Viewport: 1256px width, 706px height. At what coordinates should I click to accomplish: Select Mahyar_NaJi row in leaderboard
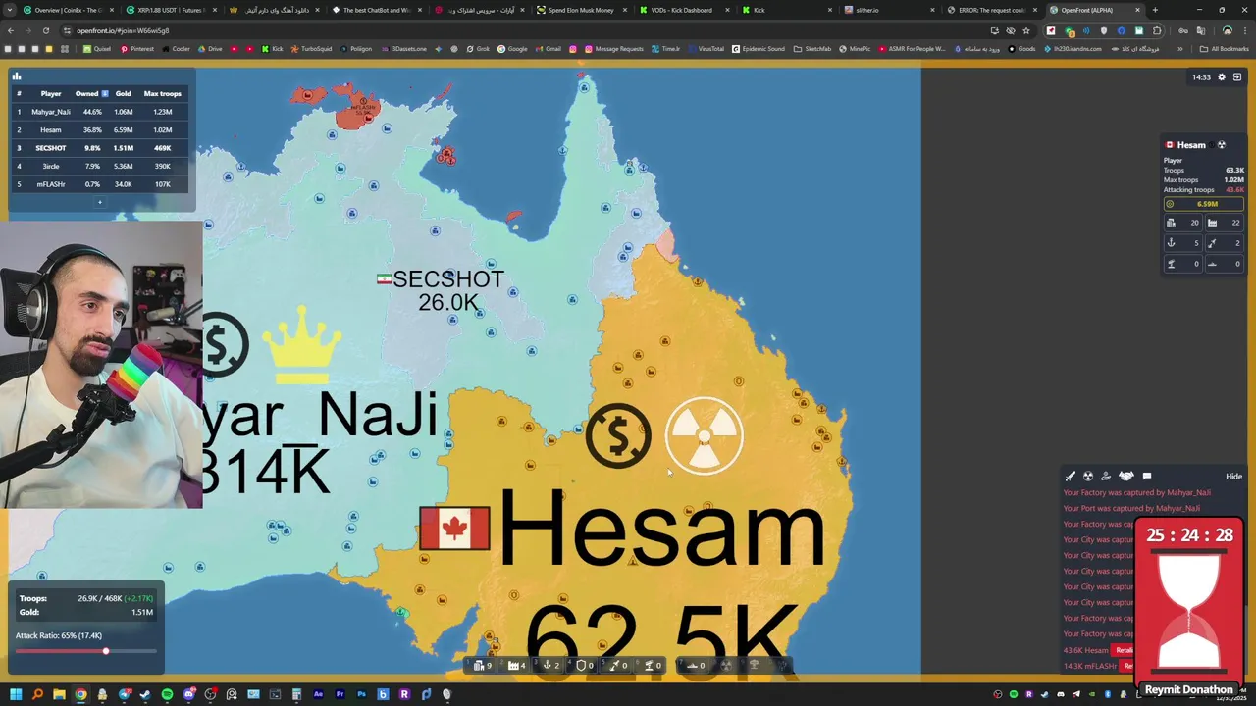pyautogui.click(x=100, y=112)
